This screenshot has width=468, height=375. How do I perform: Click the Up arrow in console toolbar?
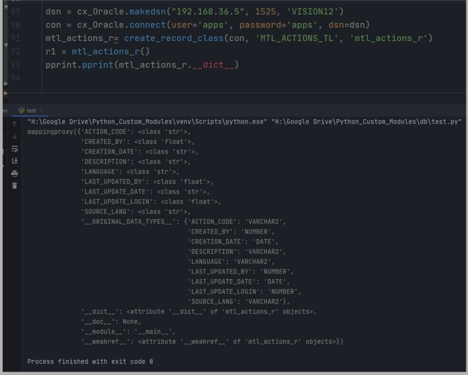[x=15, y=124]
